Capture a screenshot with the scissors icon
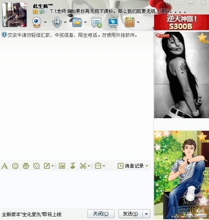The height and width of the screenshot is (220, 209). pyautogui.click(x=83, y=166)
